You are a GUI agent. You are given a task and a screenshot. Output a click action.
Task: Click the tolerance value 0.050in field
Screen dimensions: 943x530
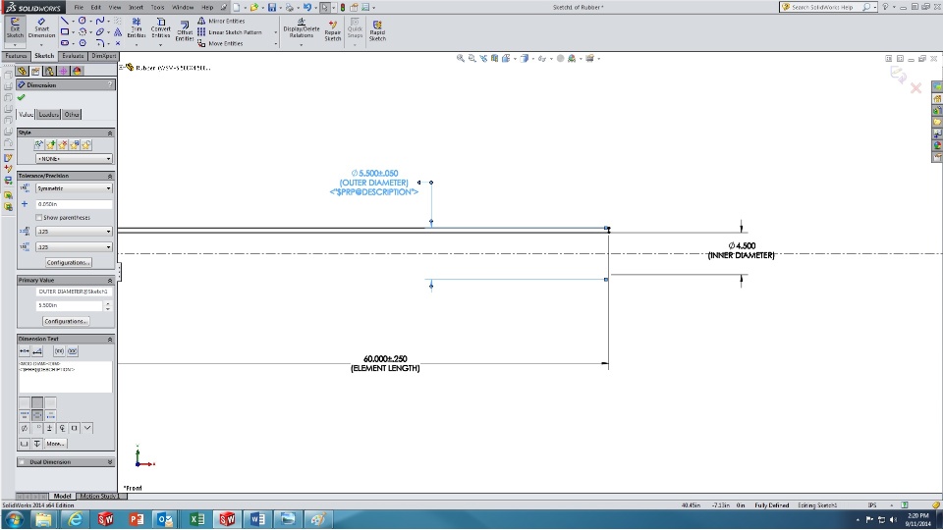(74, 204)
